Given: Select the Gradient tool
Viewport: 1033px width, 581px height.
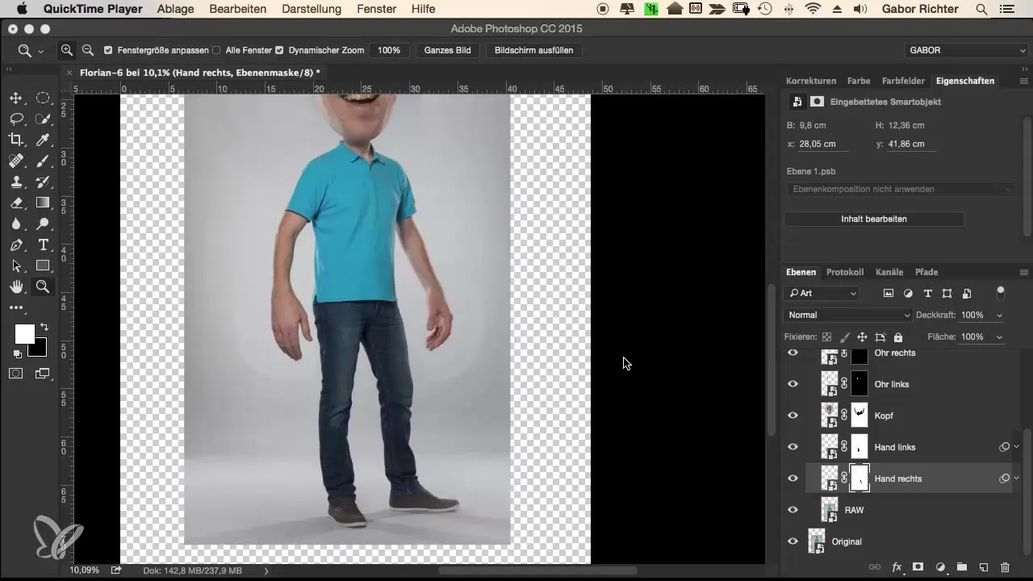Looking at the screenshot, I should [43, 203].
